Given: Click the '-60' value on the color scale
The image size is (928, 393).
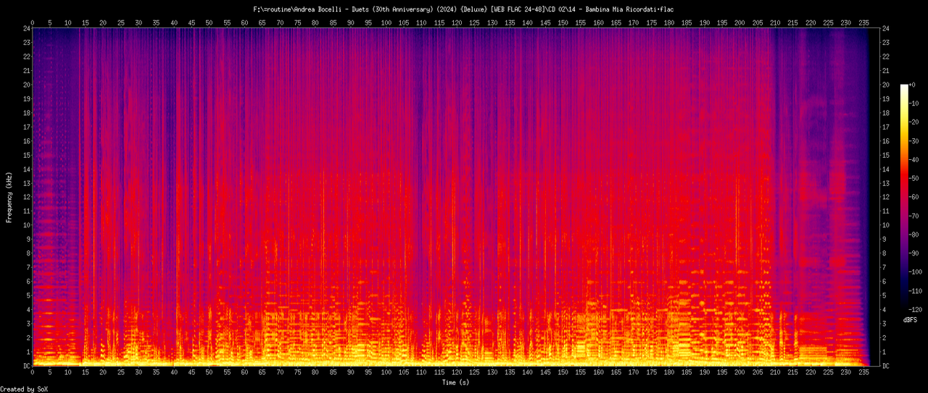Looking at the screenshot, I should tap(915, 197).
